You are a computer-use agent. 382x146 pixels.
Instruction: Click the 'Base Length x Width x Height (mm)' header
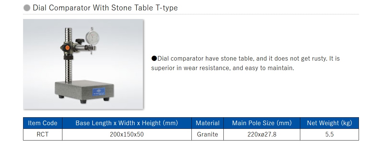pos(127,123)
